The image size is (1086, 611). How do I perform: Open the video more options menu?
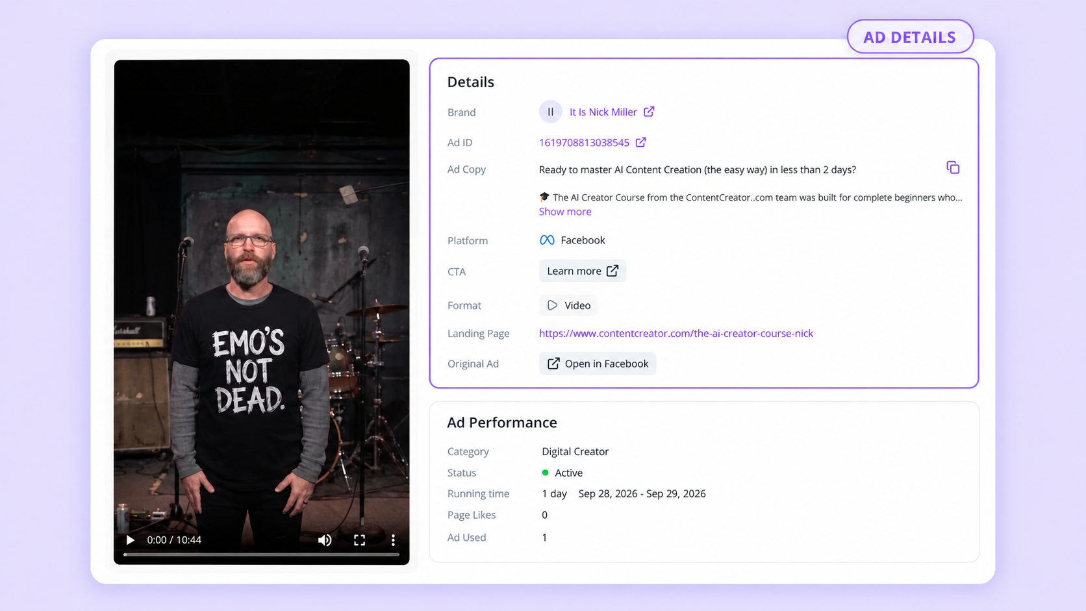tap(393, 540)
